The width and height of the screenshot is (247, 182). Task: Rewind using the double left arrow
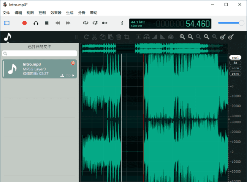(58, 23)
